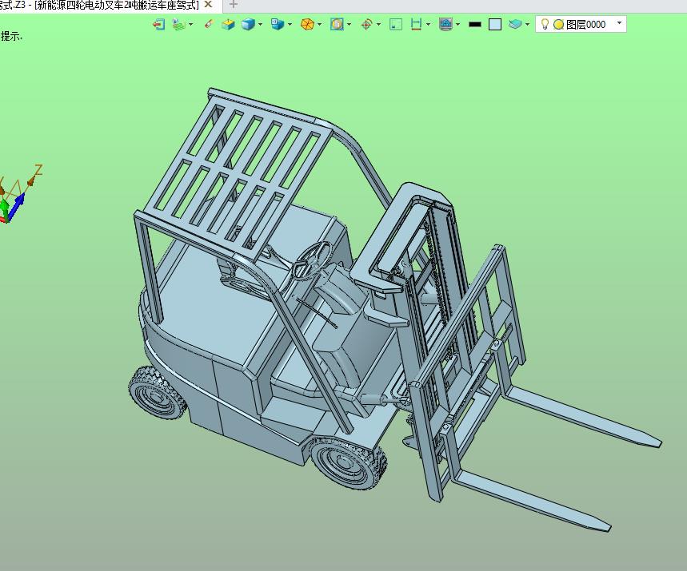Viewport: 687px width, 571px height.
Task: Select the eraser tool icon
Action: 209,24
